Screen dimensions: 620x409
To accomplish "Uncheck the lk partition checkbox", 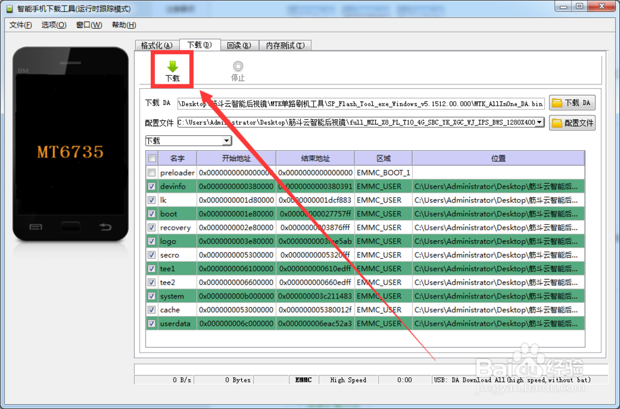I will (151, 200).
